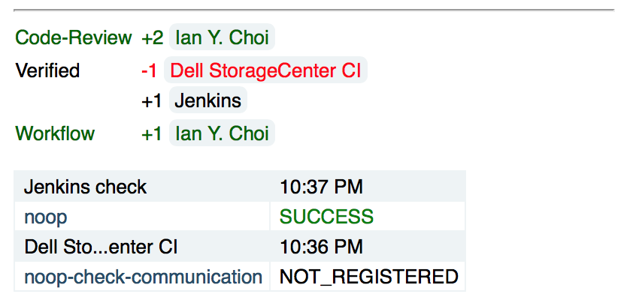Select the Dell Sto...enter CI header cell

(x=101, y=246)
